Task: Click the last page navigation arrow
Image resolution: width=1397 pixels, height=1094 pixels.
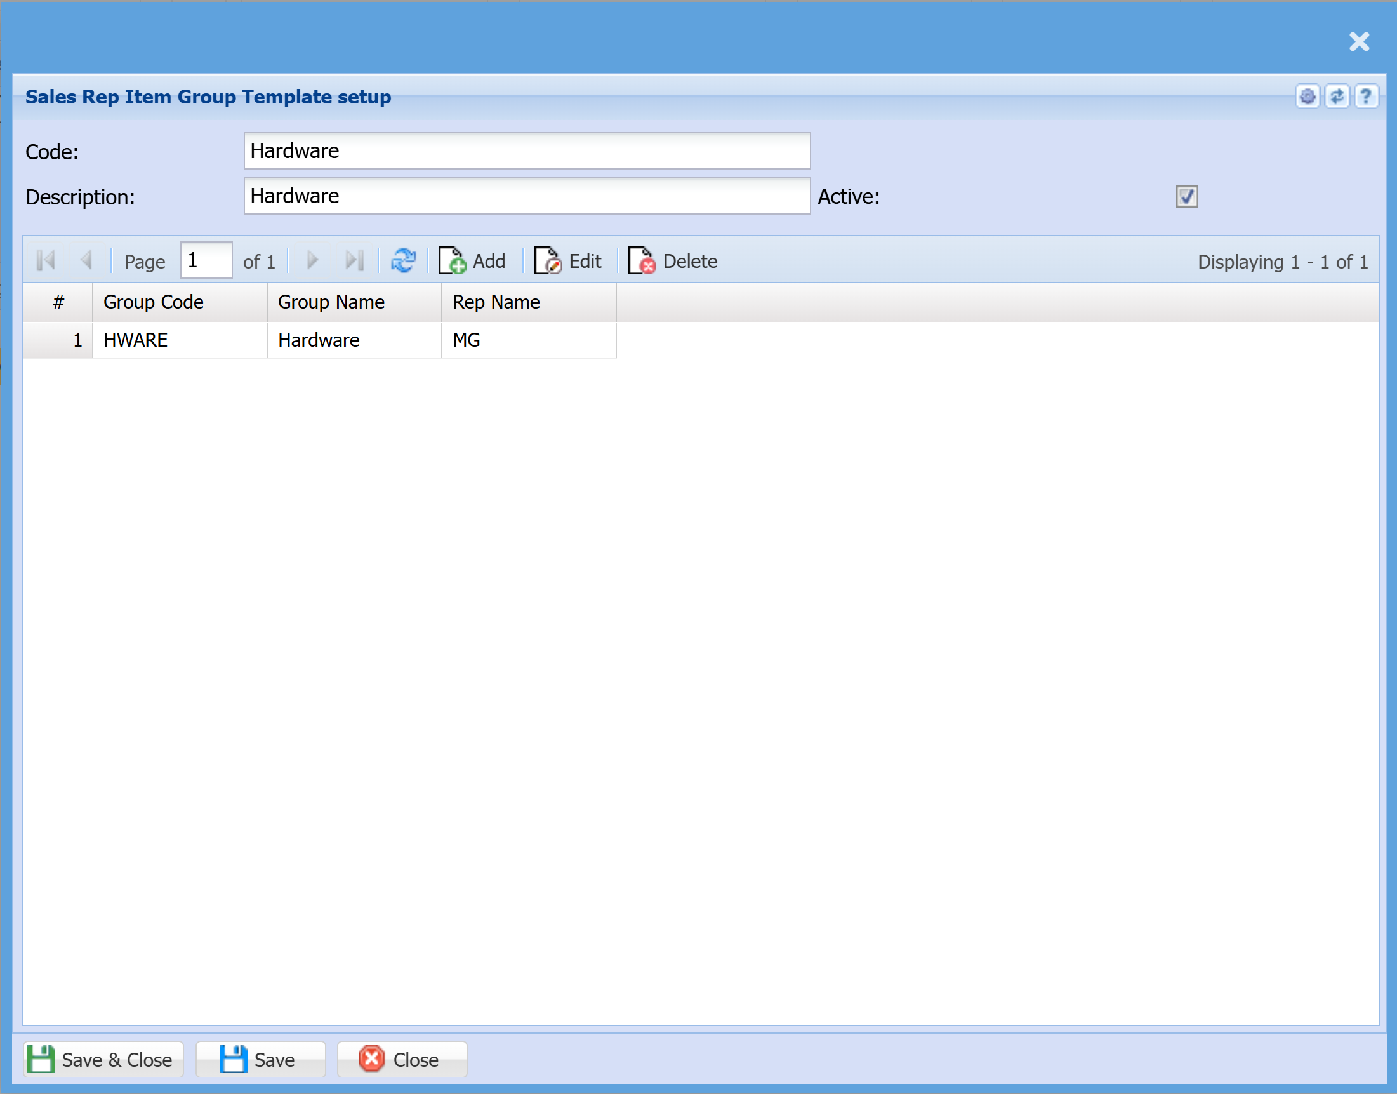Action: point(354,261)
